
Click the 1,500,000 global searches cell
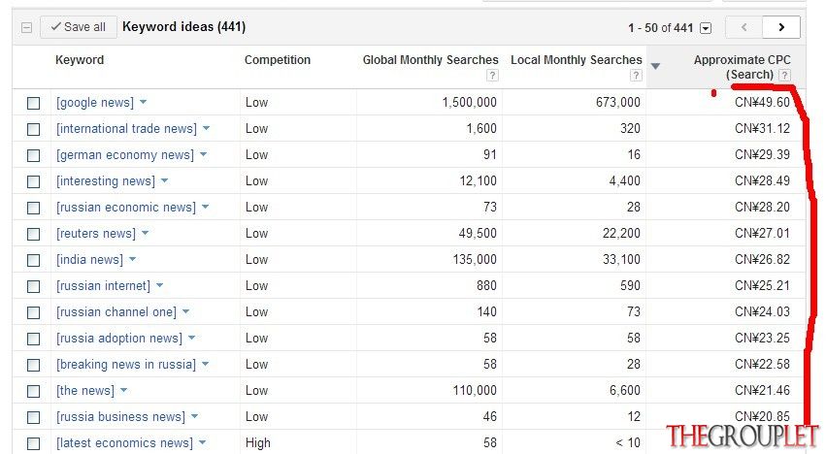[470, 102]
